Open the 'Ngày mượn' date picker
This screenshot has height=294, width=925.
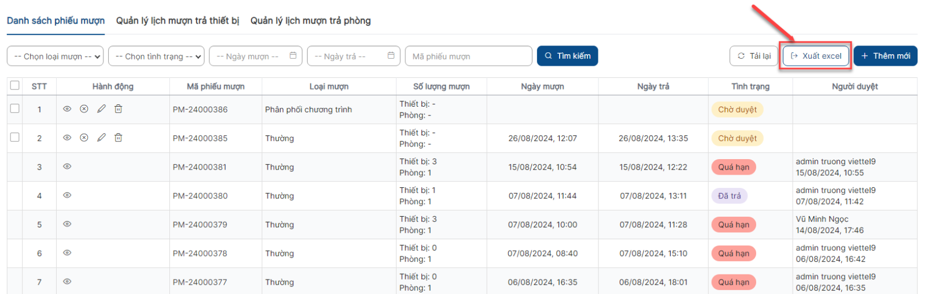tap(256, 56)
